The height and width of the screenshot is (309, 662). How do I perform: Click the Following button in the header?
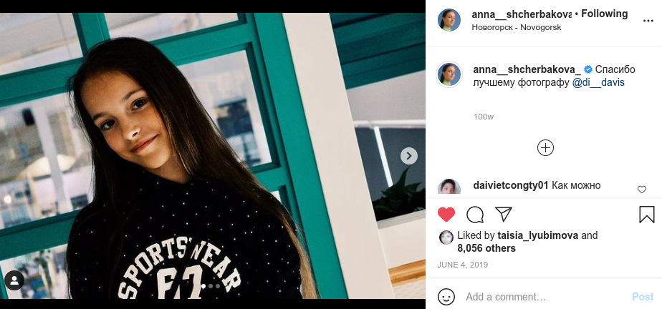click(604, 14)
